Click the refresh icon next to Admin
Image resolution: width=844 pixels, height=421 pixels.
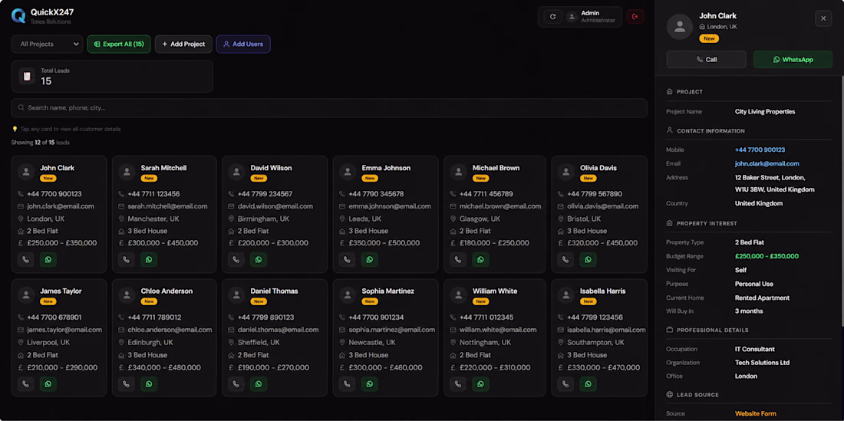[552, 17]
